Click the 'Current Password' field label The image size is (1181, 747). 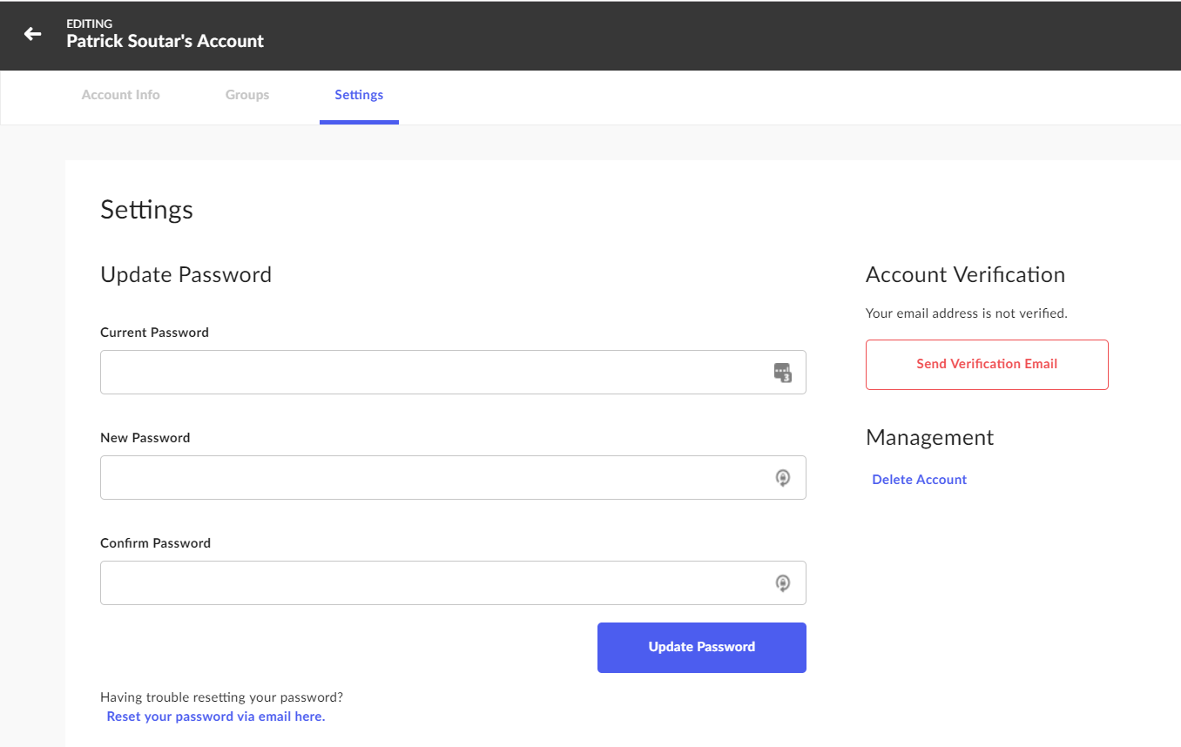point(155,333)
